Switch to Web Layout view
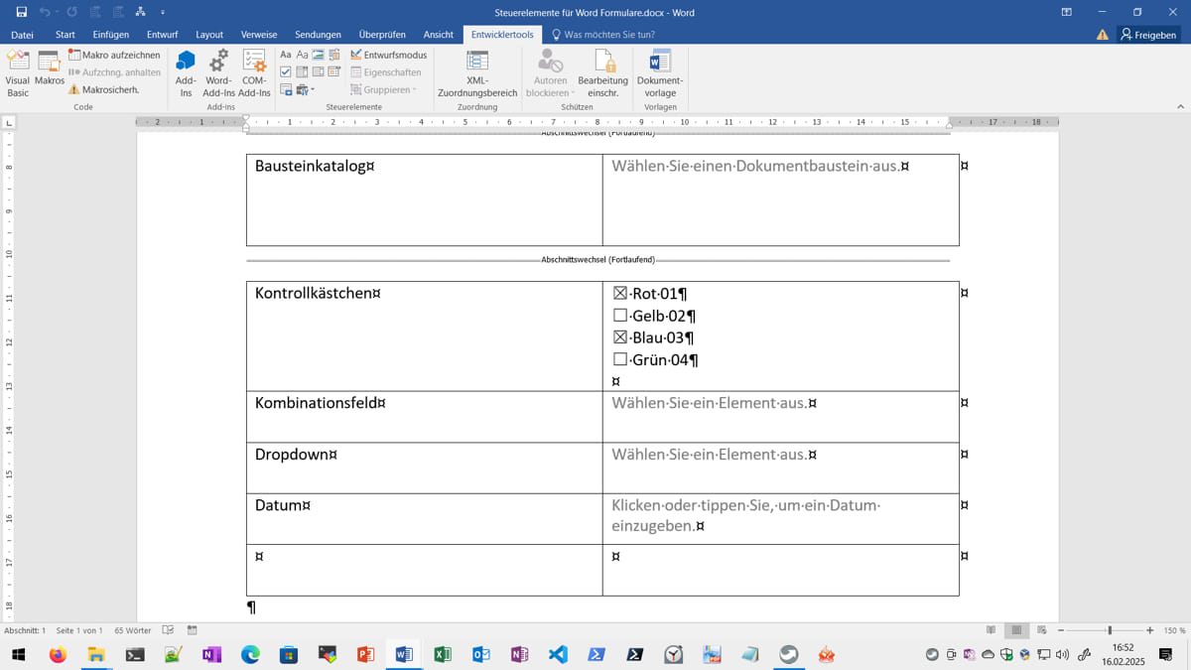The image size is (1191, 670). (1042, 630)
